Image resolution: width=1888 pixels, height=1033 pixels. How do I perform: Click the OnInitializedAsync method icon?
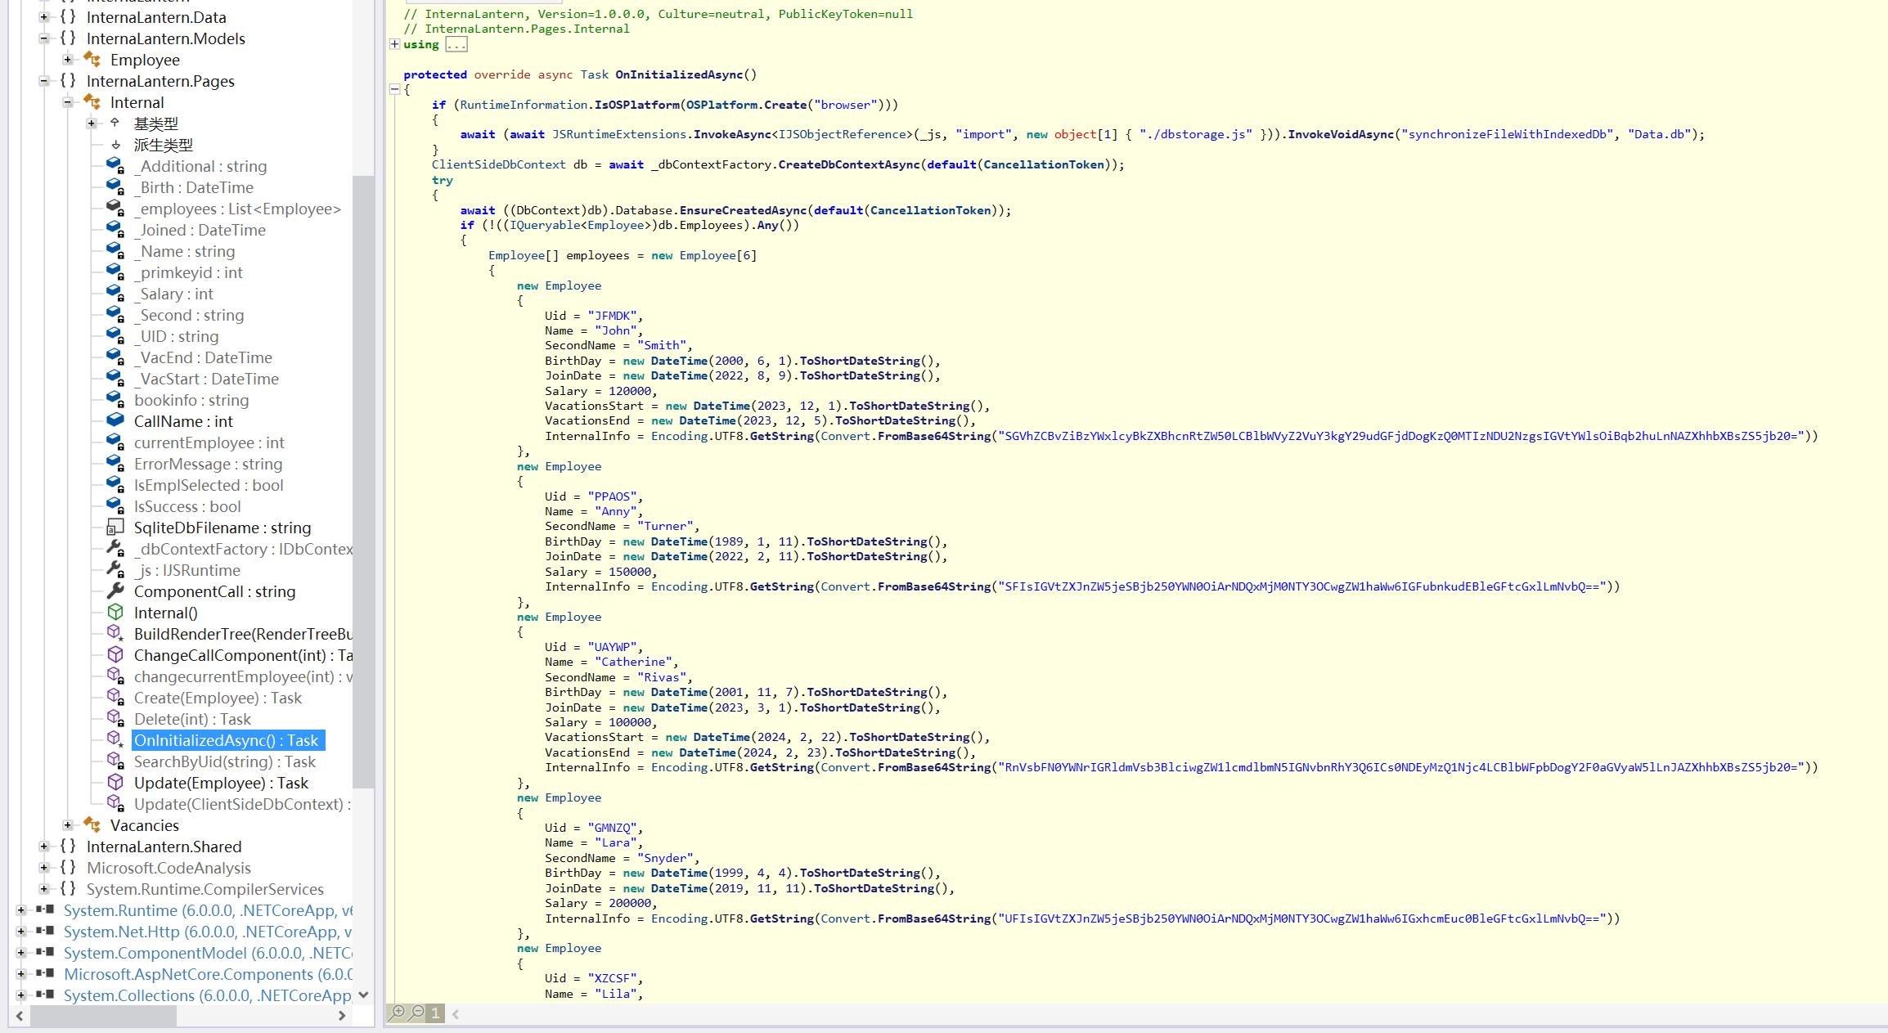[x=115, y=739]
